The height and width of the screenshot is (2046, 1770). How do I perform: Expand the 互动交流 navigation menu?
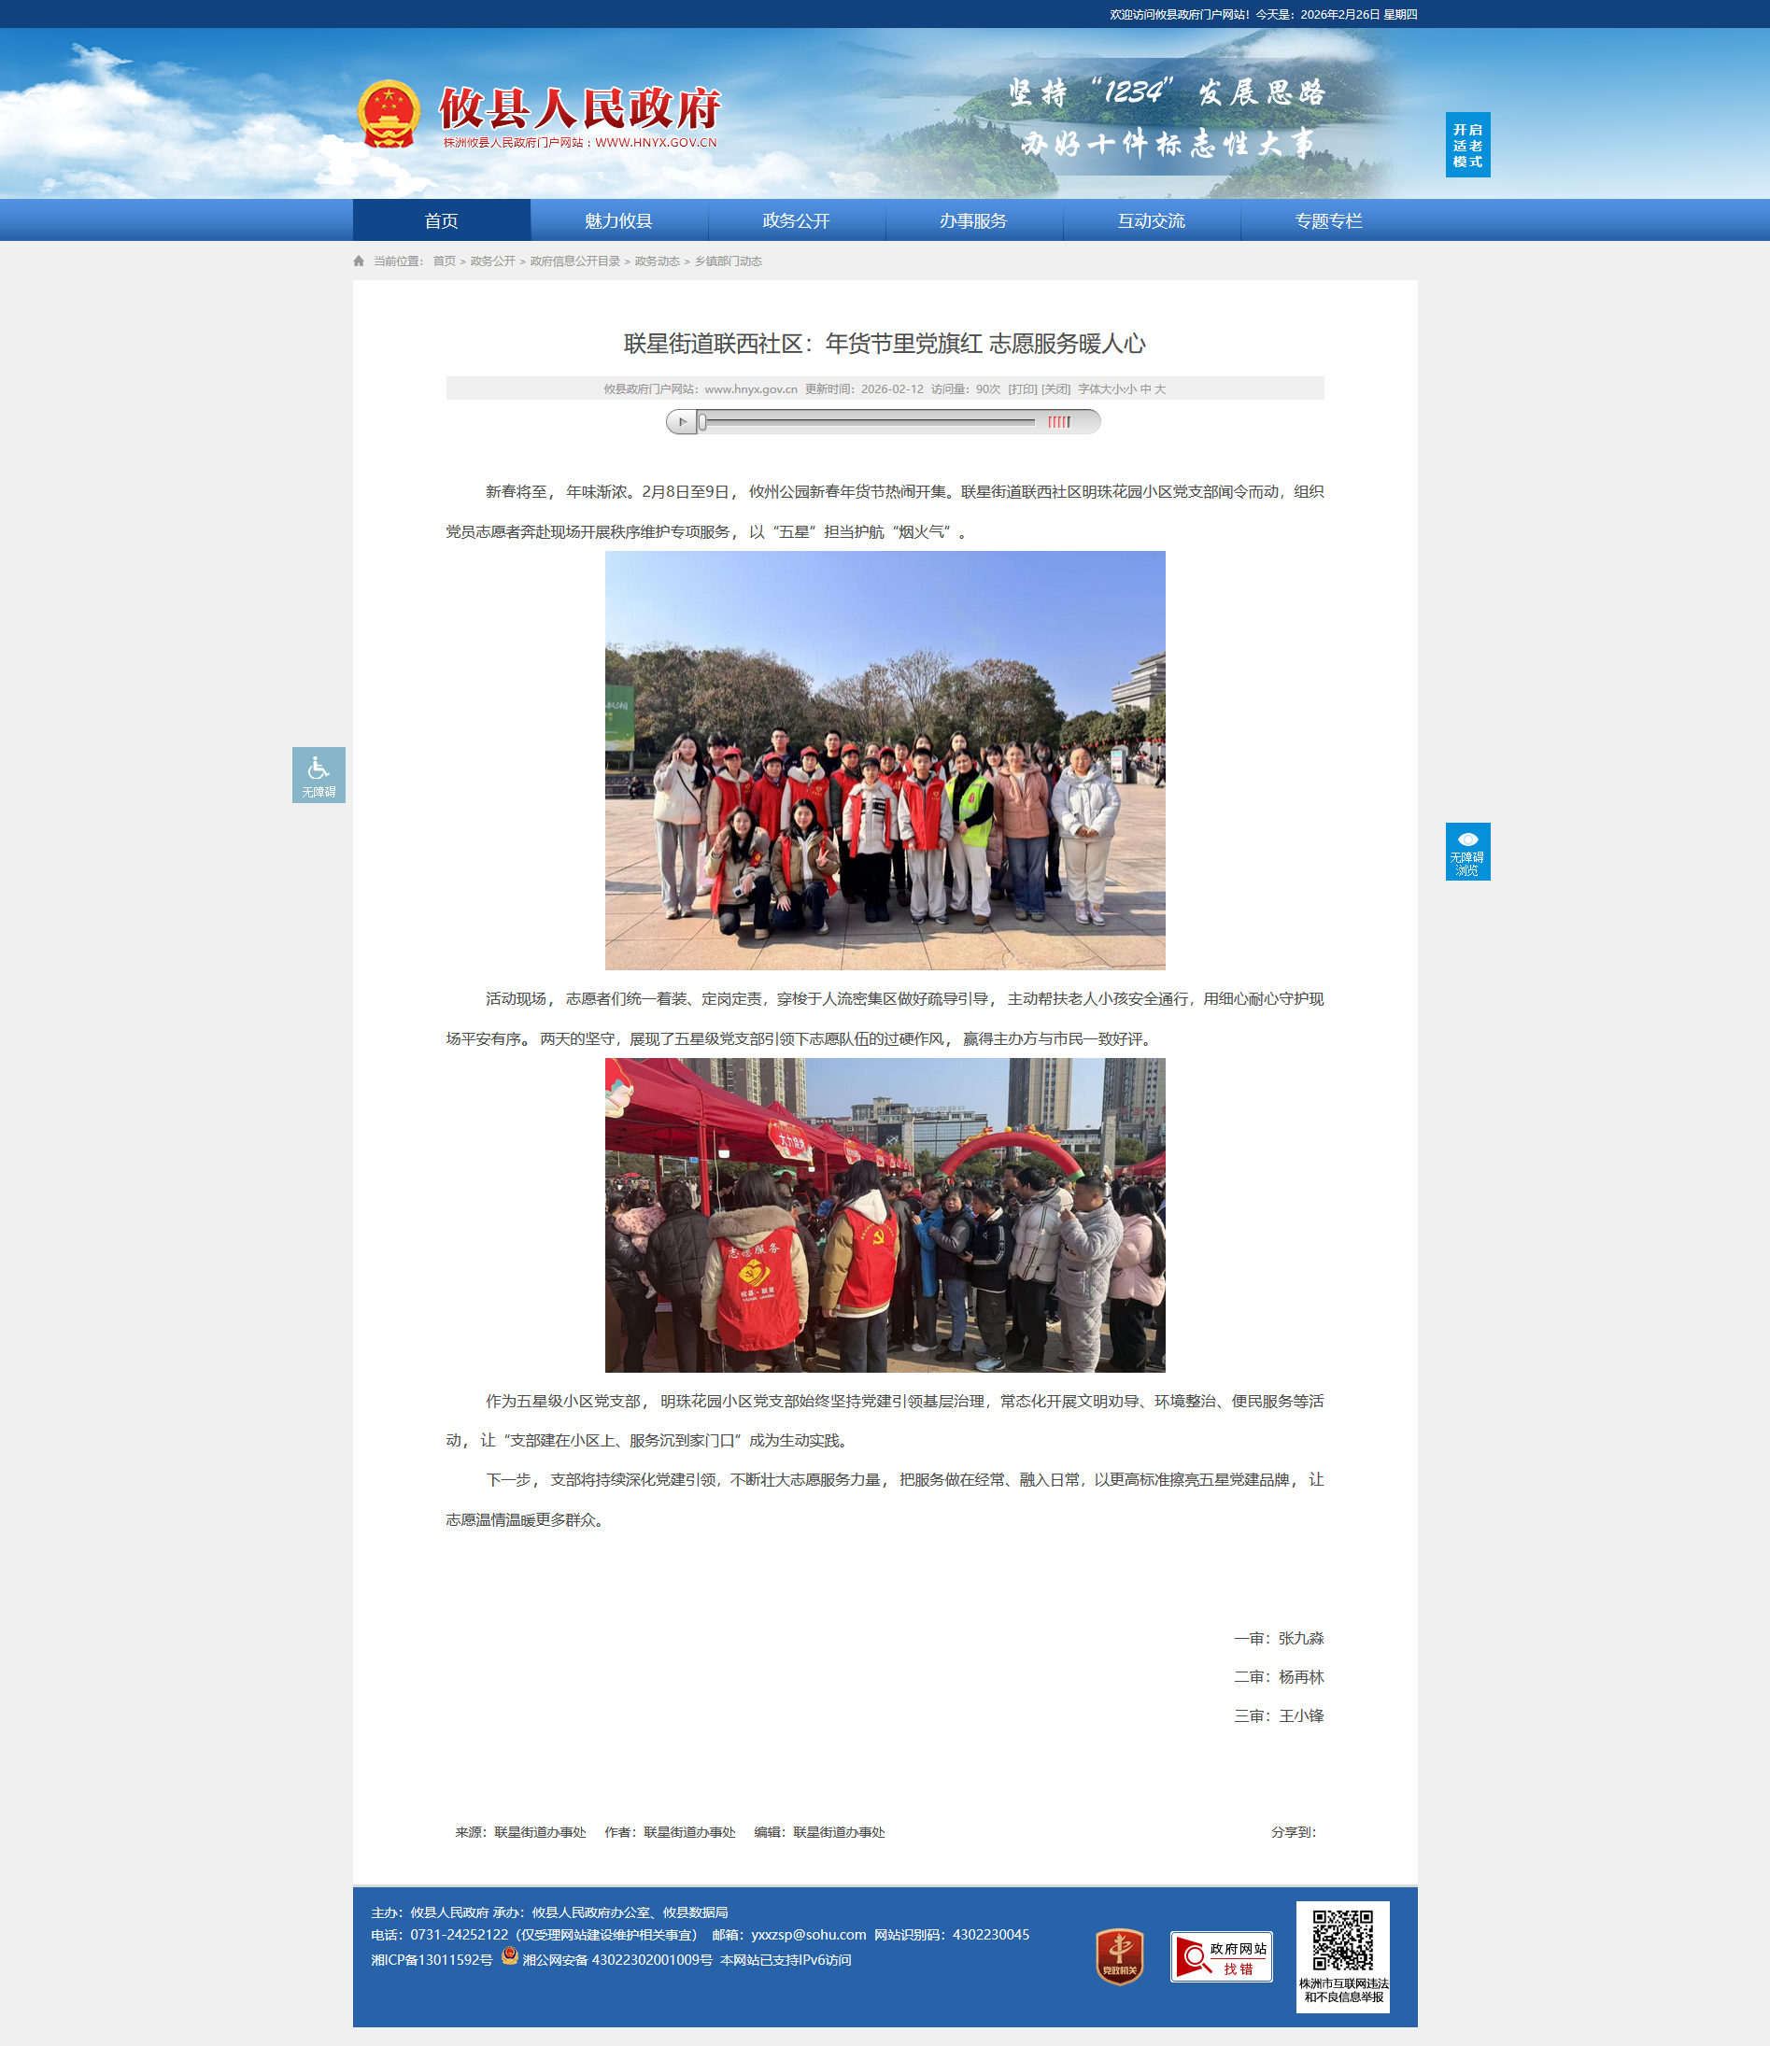coord(1151,220)
